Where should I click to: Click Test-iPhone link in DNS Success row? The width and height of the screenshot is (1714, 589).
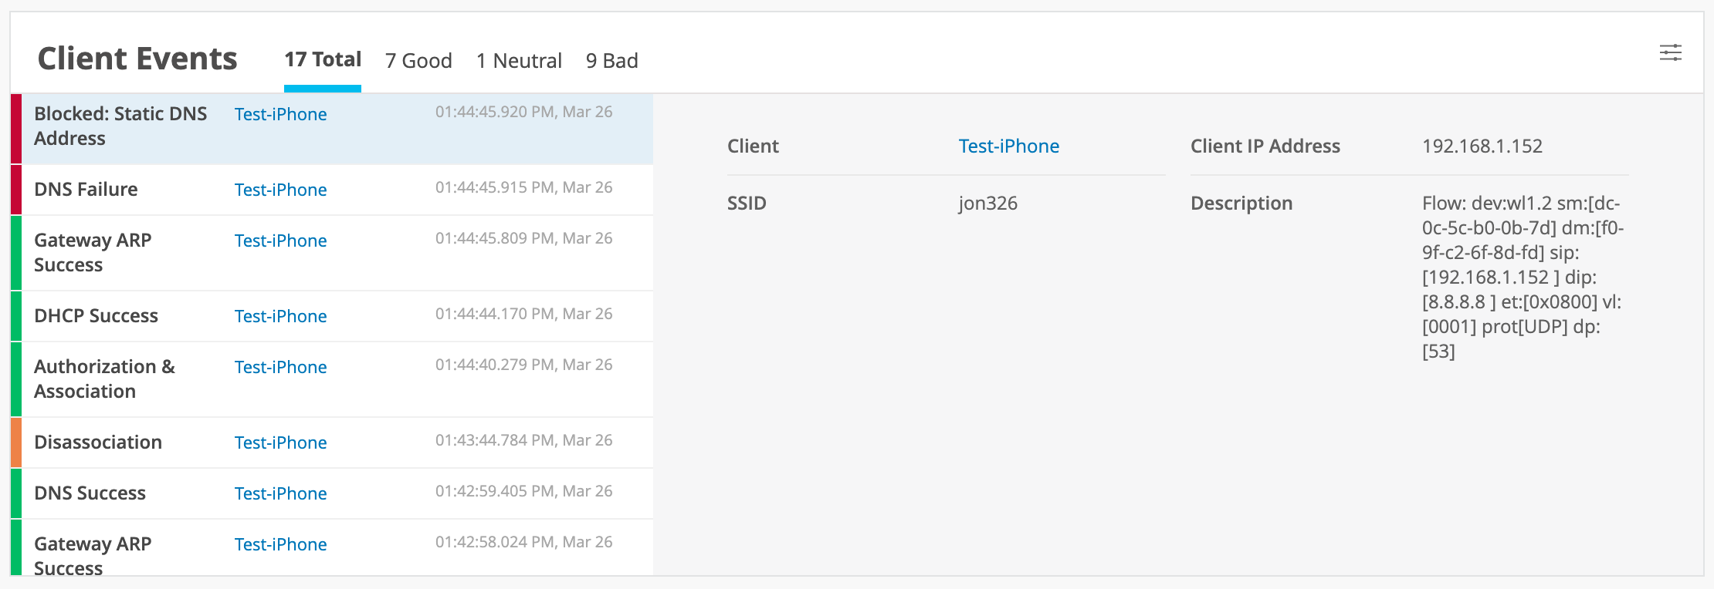[280, 493]
